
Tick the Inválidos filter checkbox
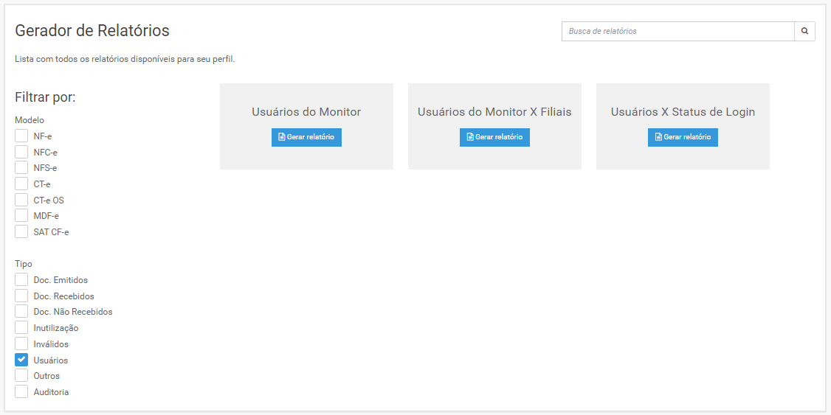tap(21, 343)
